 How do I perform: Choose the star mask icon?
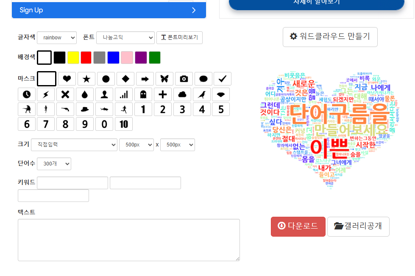86,79
